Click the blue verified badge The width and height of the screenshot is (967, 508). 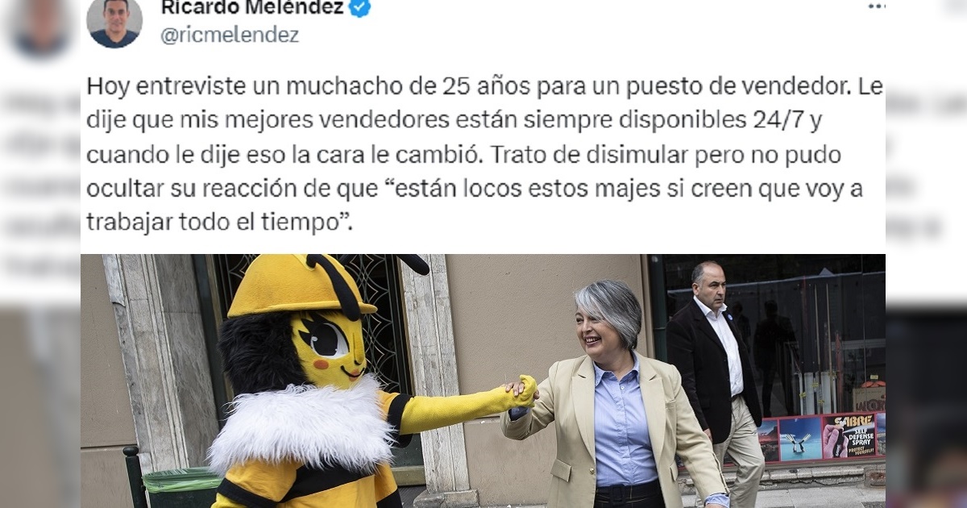click(x=359, y=8)
